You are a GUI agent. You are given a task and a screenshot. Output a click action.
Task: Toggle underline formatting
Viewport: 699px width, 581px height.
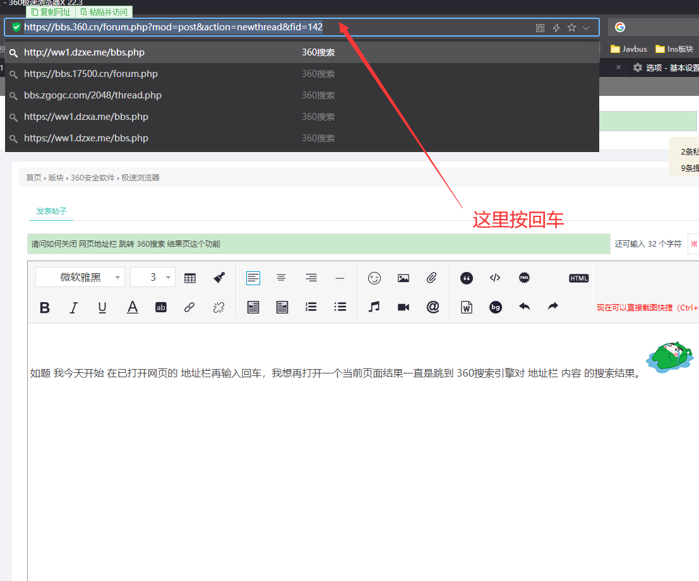point(102,307)
